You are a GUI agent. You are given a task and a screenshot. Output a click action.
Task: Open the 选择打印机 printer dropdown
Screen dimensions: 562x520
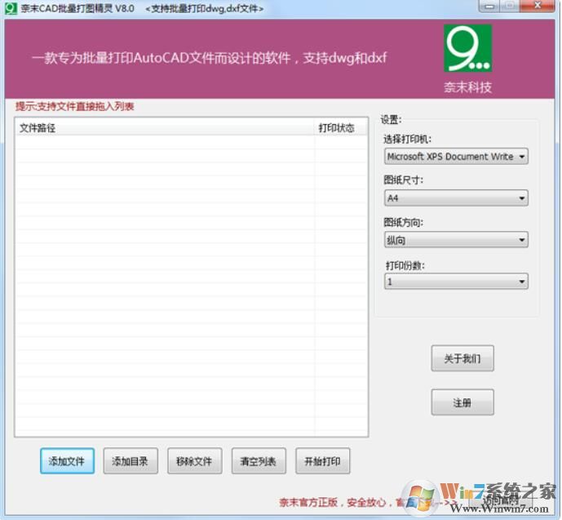click(456, 156)
